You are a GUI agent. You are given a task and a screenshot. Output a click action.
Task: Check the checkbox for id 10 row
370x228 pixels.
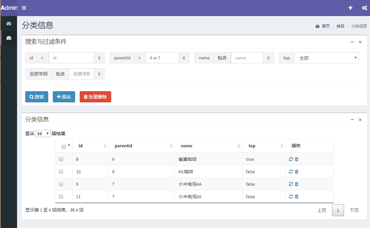click(x=61, y=172)
